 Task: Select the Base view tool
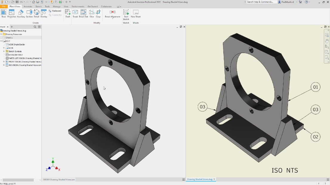pos(4,13)
